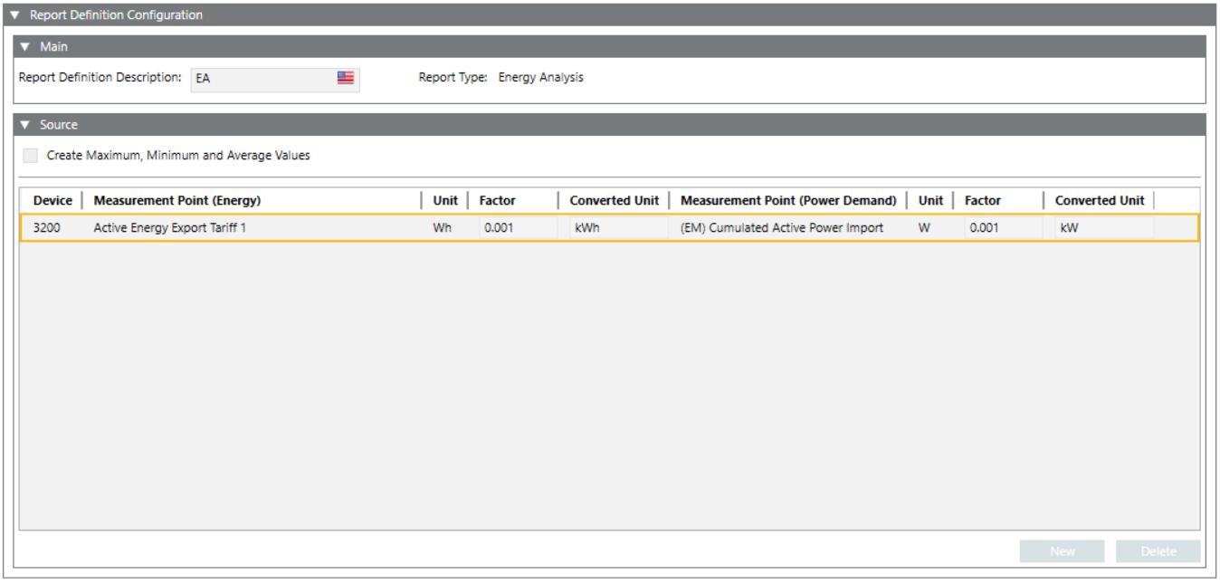
Task: Select the device 3200 row cell
Action: (x=47, y=228)
